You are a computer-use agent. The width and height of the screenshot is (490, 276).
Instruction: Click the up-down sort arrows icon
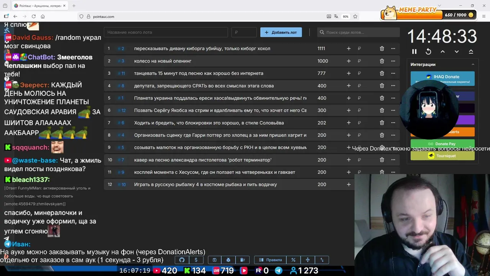(x=322, y=260)
